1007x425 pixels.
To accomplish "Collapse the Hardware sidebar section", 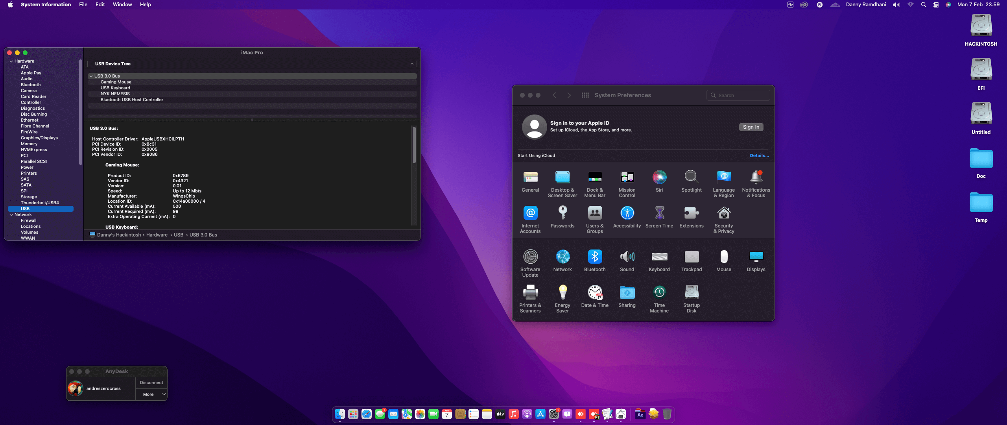I will [x=11, y=61].
